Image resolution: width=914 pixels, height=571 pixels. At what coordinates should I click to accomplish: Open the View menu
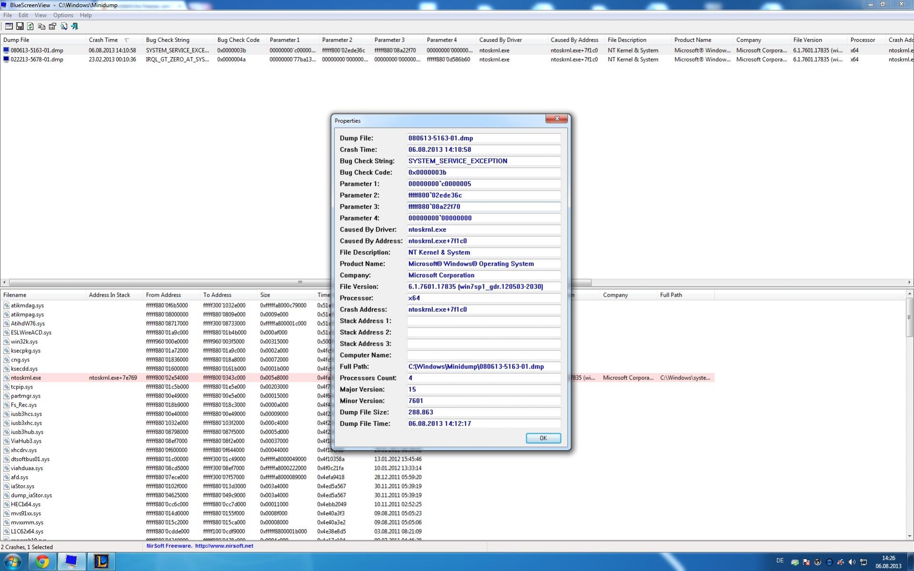pos(40,15)
